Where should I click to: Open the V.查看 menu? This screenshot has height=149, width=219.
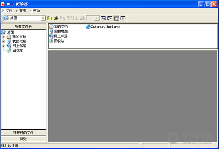(21, 11)
